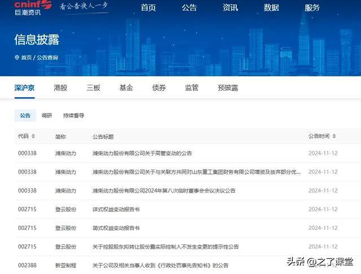This screenshot has width=361, height=274.
Task: Select the 公告 sub-tab button
Action: 25,115
